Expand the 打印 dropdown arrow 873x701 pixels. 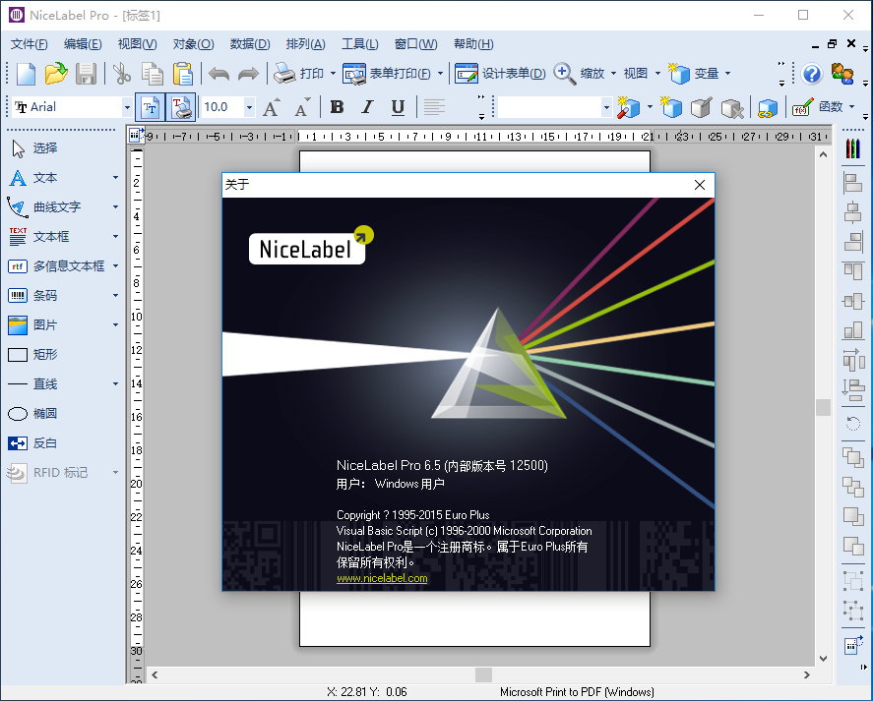(x=333, y=74)
